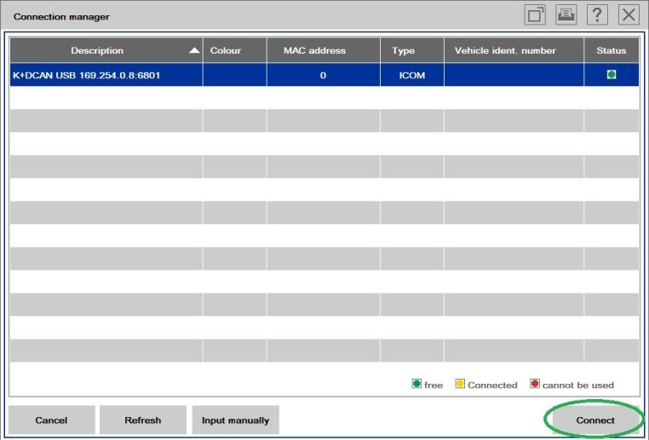This screenshot has width=649, height=440.
Task: Click the Status column header
Action: coord(611,51)
